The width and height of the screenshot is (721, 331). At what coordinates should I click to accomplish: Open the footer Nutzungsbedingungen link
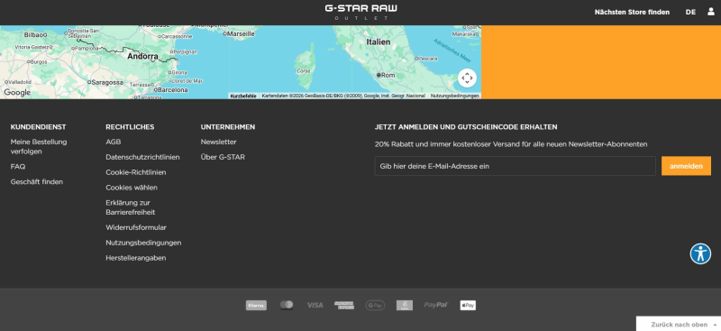tap(143, 243)
